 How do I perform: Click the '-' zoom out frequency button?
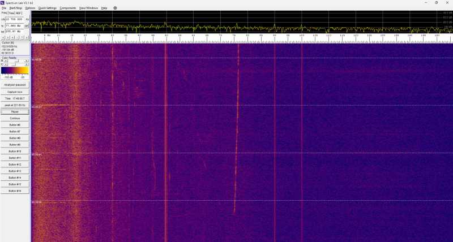17,37
